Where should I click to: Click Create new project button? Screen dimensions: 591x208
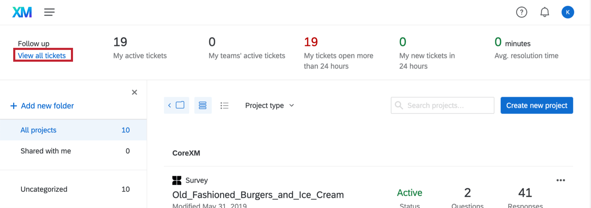point(537,105)
